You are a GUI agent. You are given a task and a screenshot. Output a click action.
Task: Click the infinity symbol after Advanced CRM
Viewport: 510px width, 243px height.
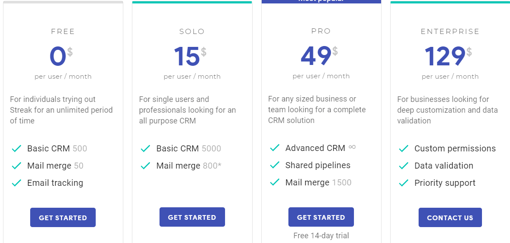click(352, 147)
